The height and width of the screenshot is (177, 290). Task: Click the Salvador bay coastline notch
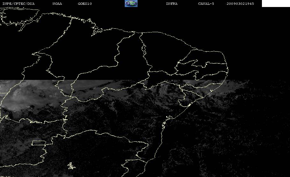pos(169,117)
